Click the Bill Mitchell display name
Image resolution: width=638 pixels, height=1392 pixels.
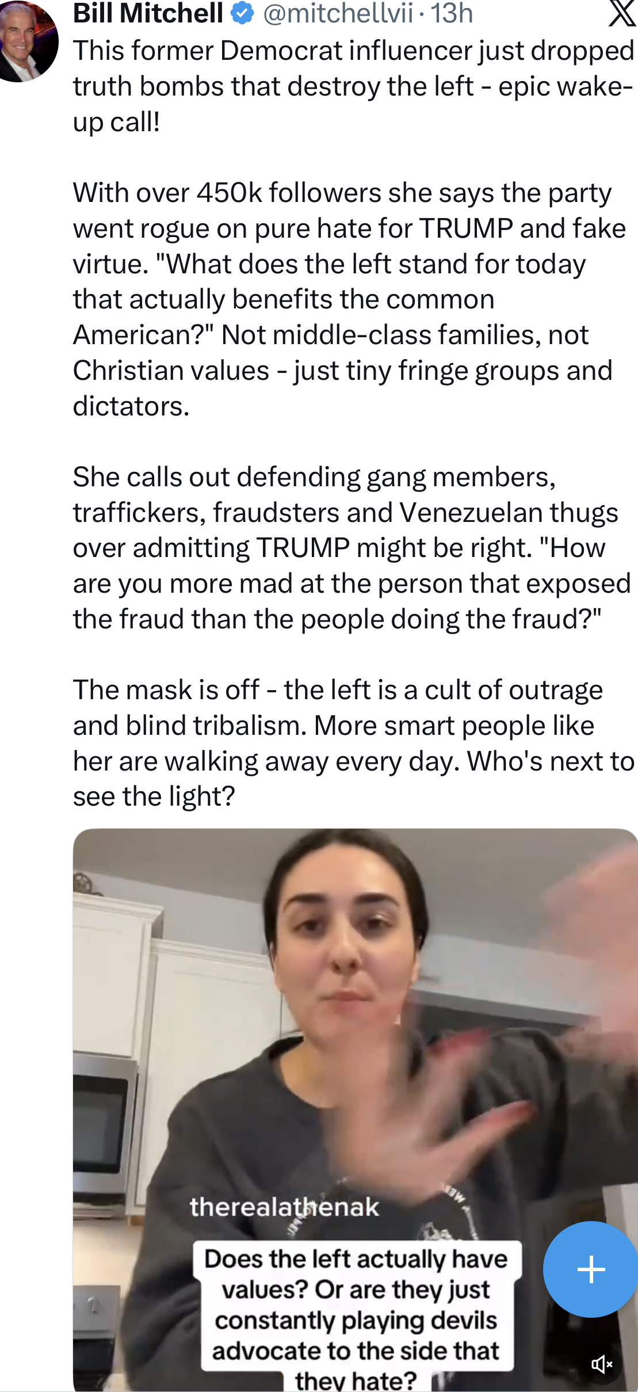pyautogui.click(x=148, y=13)
